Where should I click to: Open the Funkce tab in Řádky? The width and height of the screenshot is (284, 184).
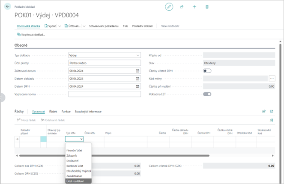pos(66,111)
